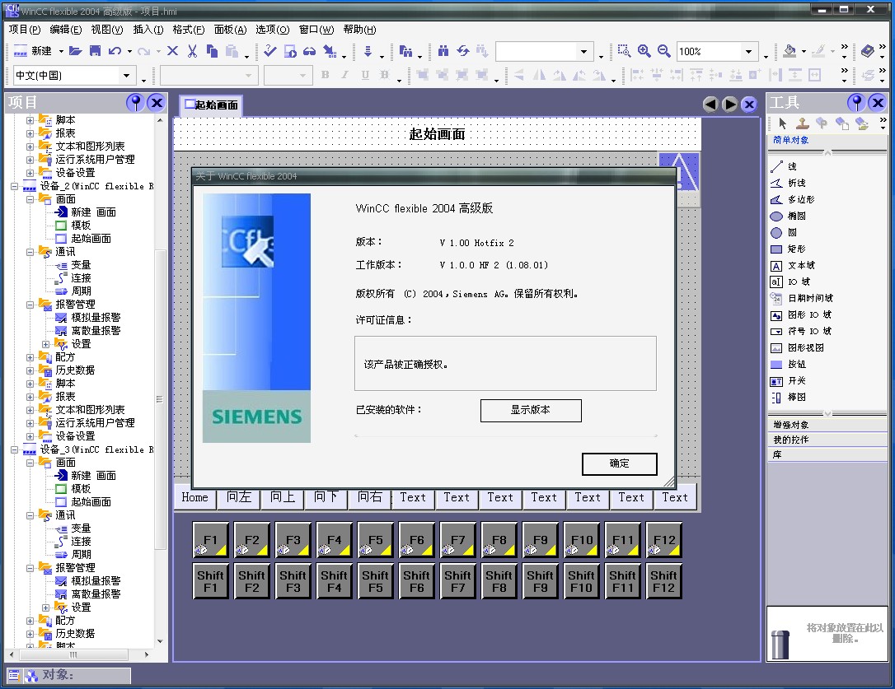Select the 起始画面 editor tab
The image size is (895, 689).
click(x=212, y=105)
